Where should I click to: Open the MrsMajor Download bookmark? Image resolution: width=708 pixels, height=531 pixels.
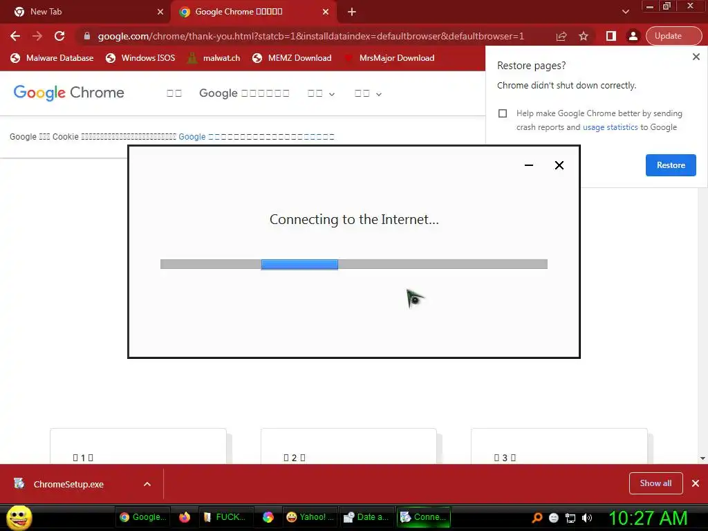point(389,58)
